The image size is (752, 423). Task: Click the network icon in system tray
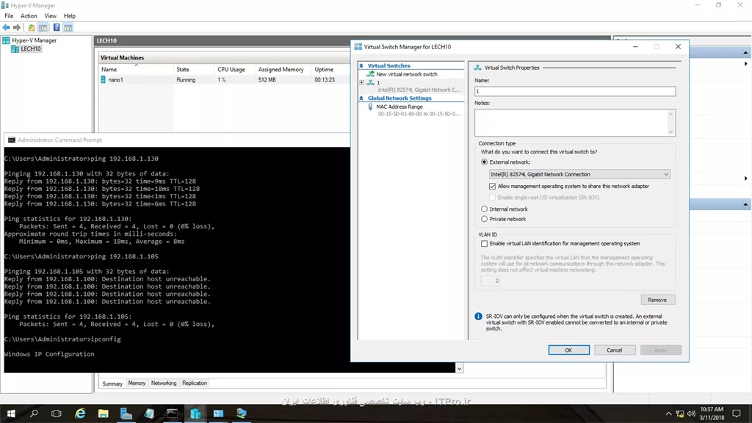[x=680, y=413]
